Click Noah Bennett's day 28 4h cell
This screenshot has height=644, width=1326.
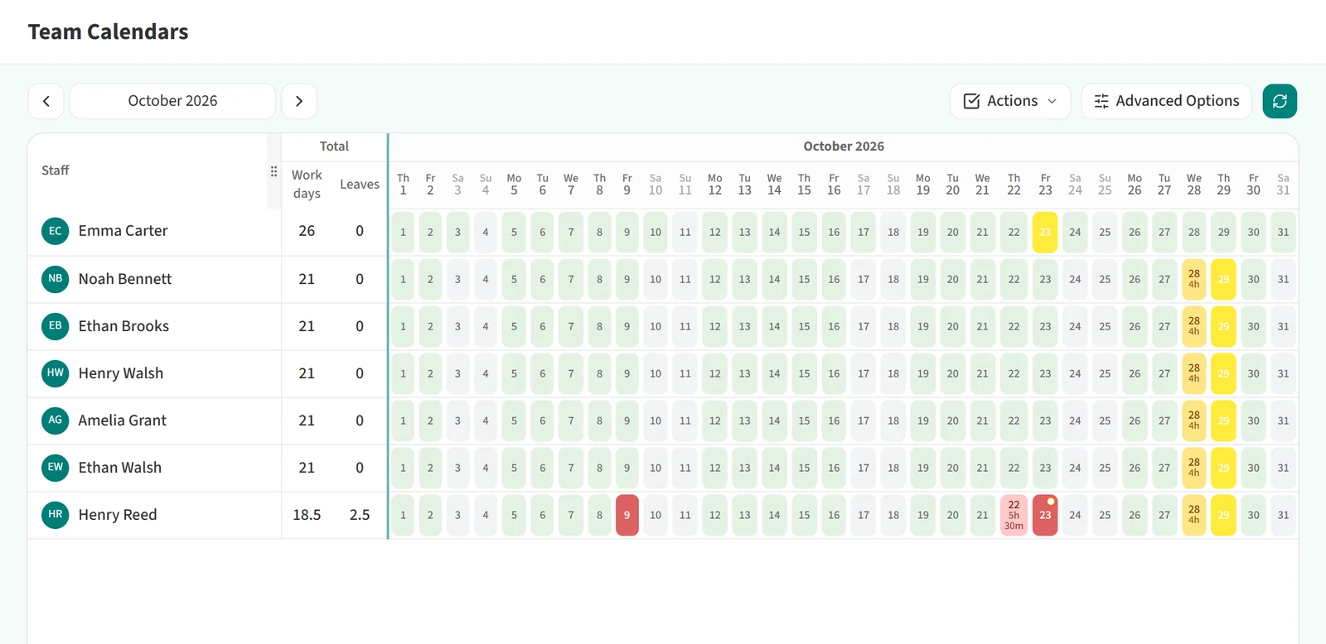[x=1194, y=279]
